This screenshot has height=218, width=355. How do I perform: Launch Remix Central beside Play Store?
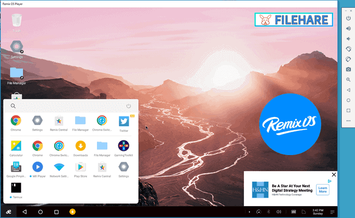click(102, 167)
